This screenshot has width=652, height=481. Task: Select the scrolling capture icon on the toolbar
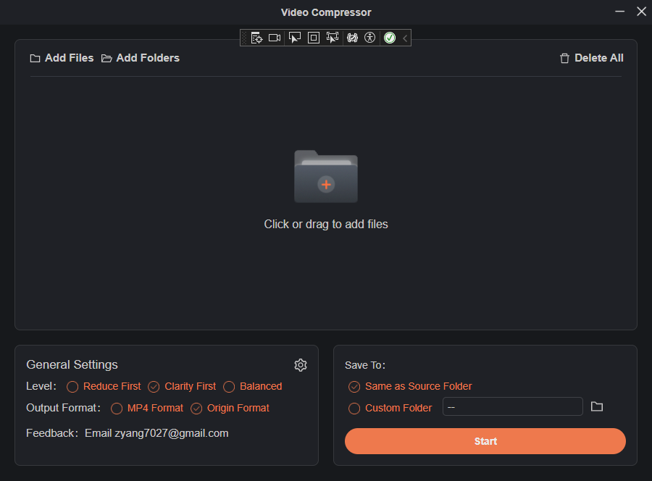point(256,37)
